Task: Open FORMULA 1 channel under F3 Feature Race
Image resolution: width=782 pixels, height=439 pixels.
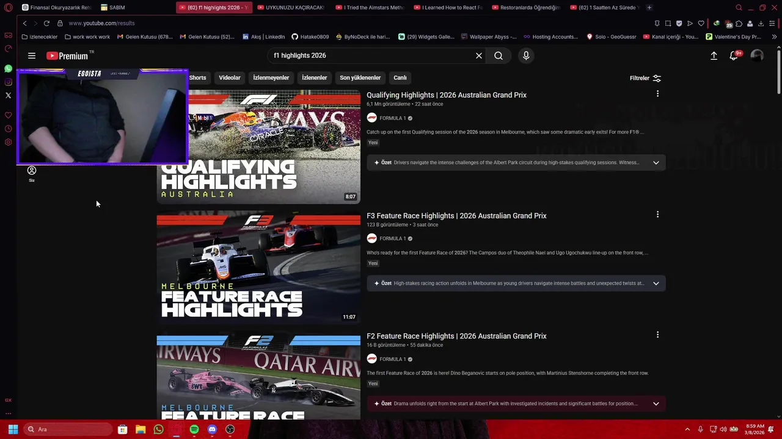Action: [392, 238]
